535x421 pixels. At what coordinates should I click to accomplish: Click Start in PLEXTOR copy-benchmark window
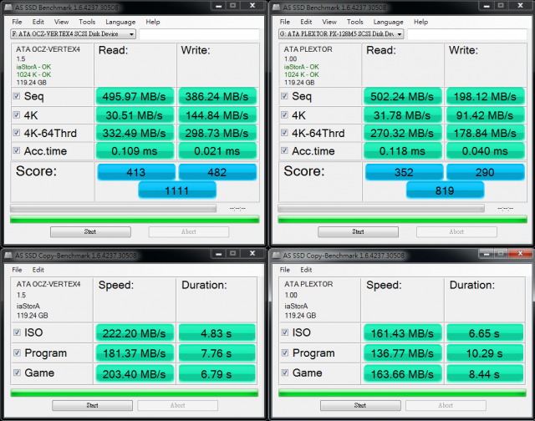360,405
